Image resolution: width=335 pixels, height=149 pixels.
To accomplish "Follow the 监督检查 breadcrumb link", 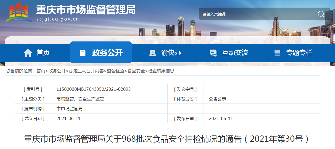I will (x=116, y=71).
